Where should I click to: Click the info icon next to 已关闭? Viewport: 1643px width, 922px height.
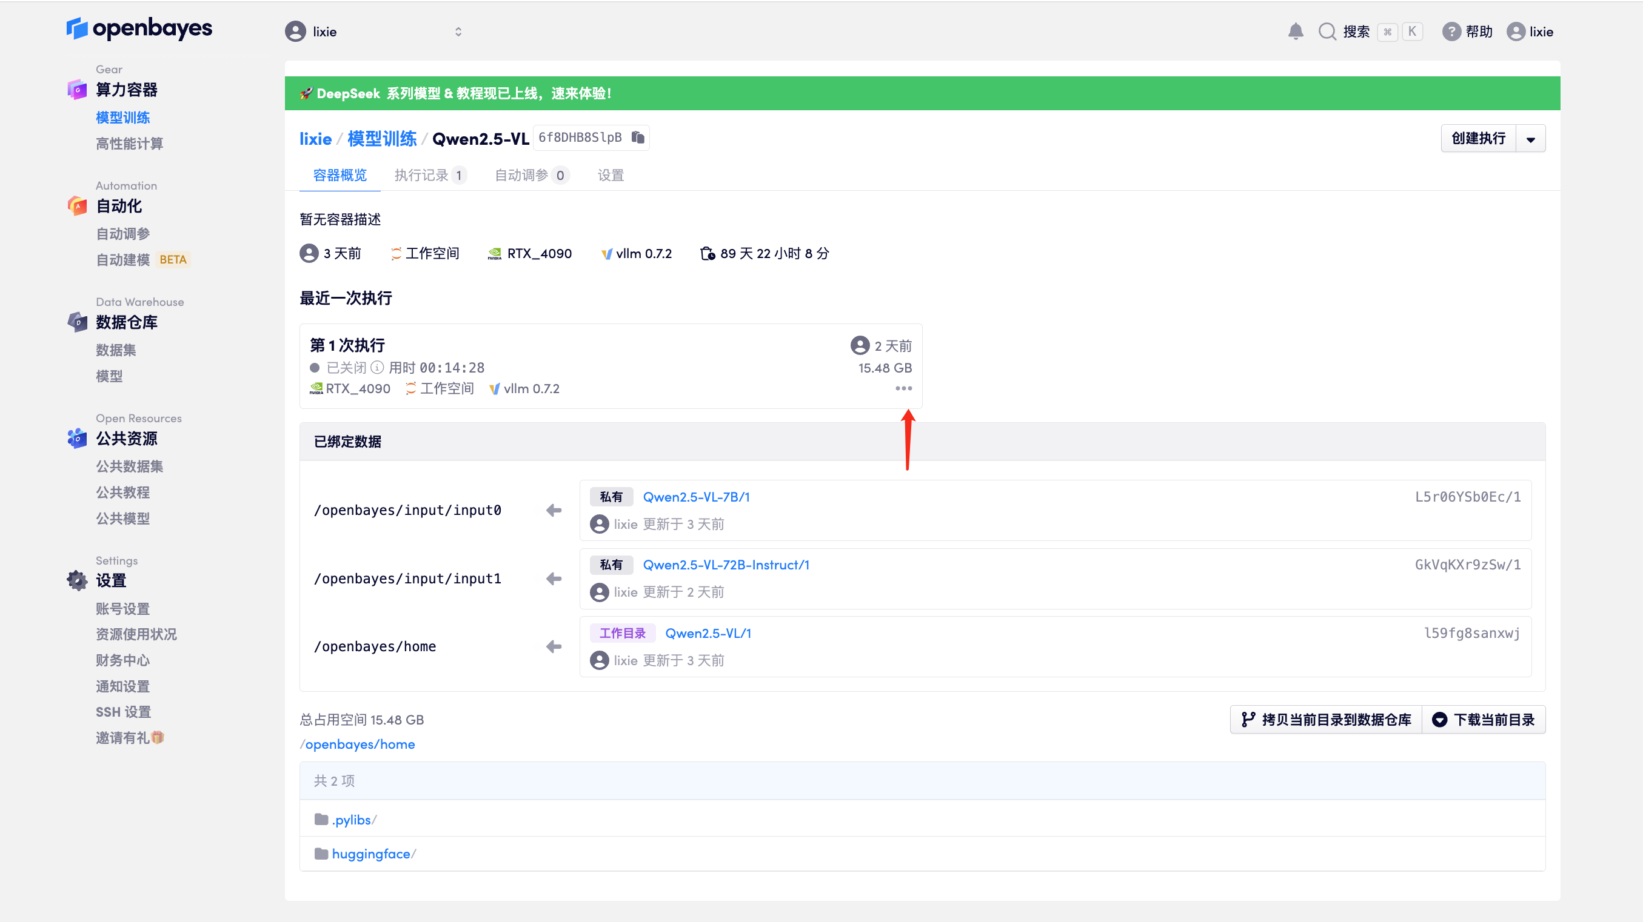(x=377, y=368)
